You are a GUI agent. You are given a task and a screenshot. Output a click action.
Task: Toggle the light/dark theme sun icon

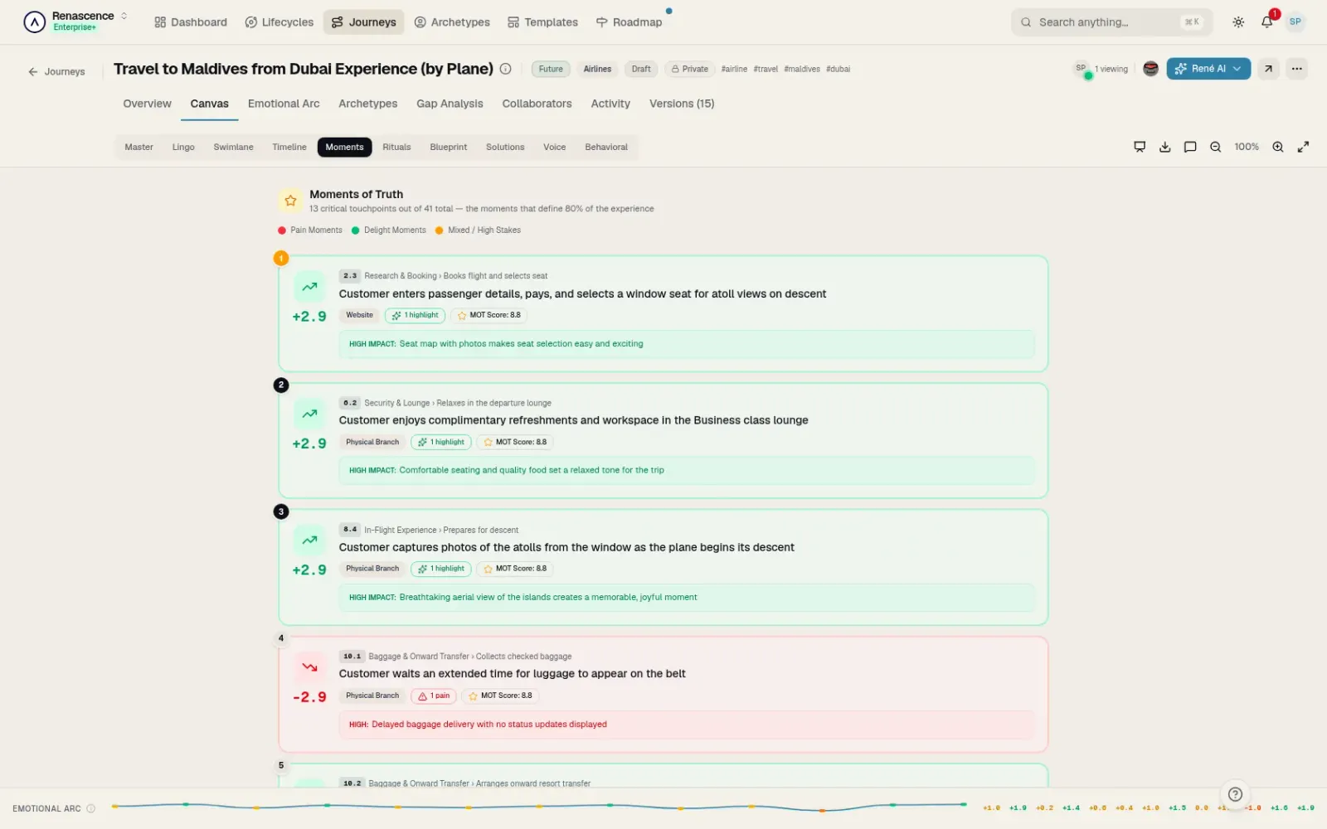(x=1238, y=22)
